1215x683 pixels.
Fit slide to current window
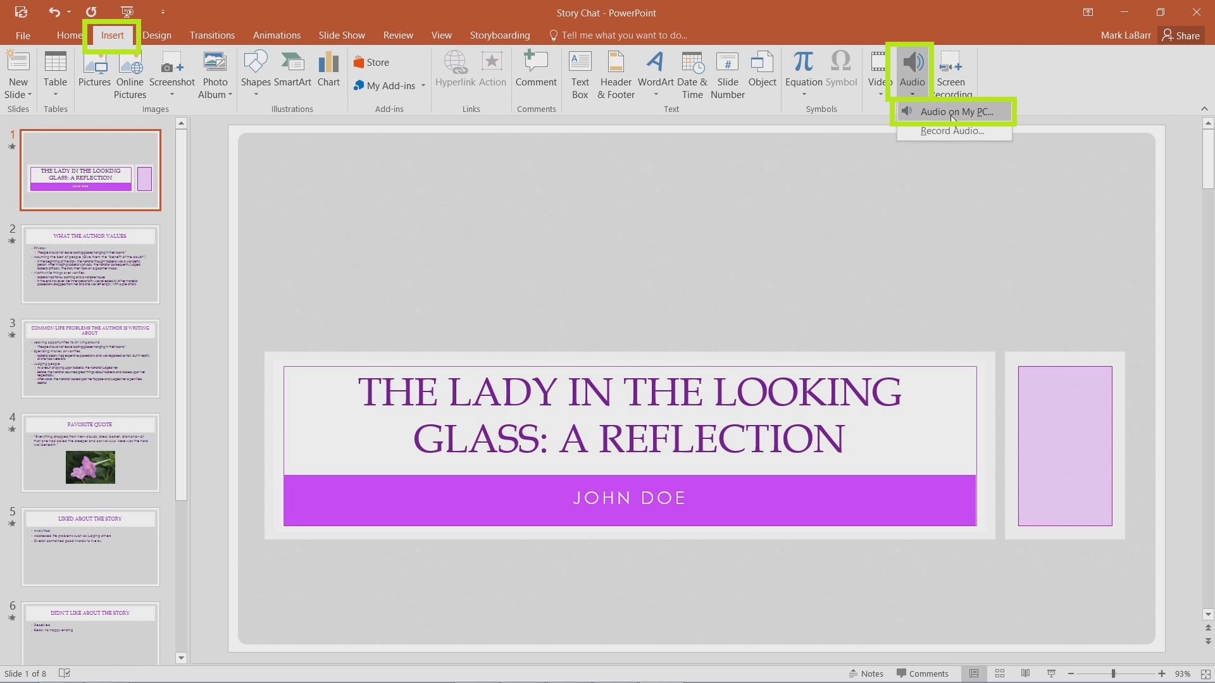[x=1206, y=674]
